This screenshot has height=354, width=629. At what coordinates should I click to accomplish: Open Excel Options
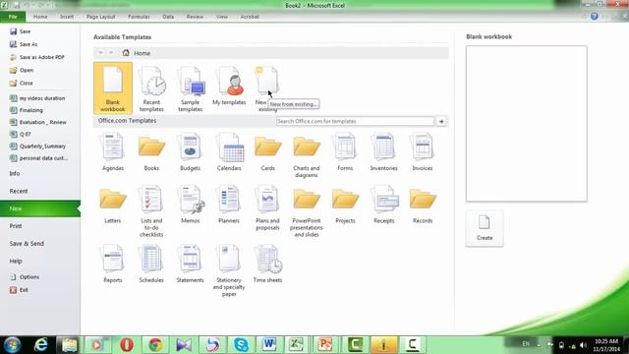(x=25, y=277)
